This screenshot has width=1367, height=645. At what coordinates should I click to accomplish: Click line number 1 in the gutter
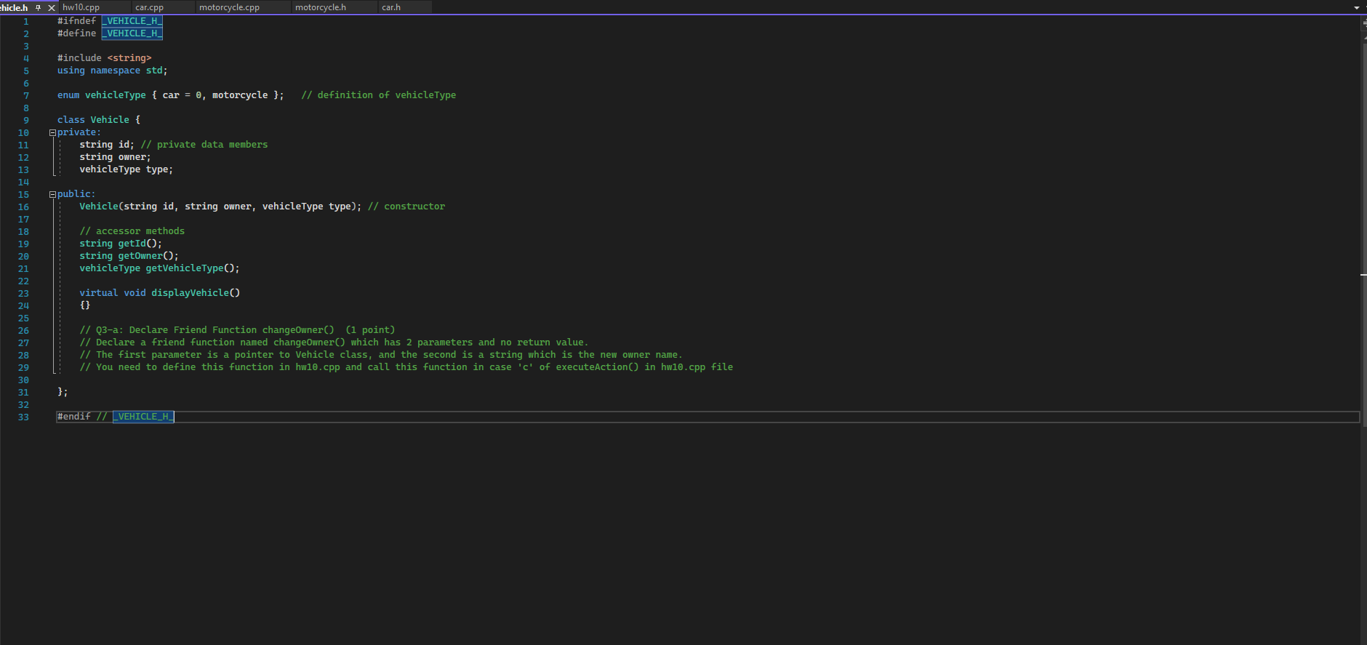26,22
